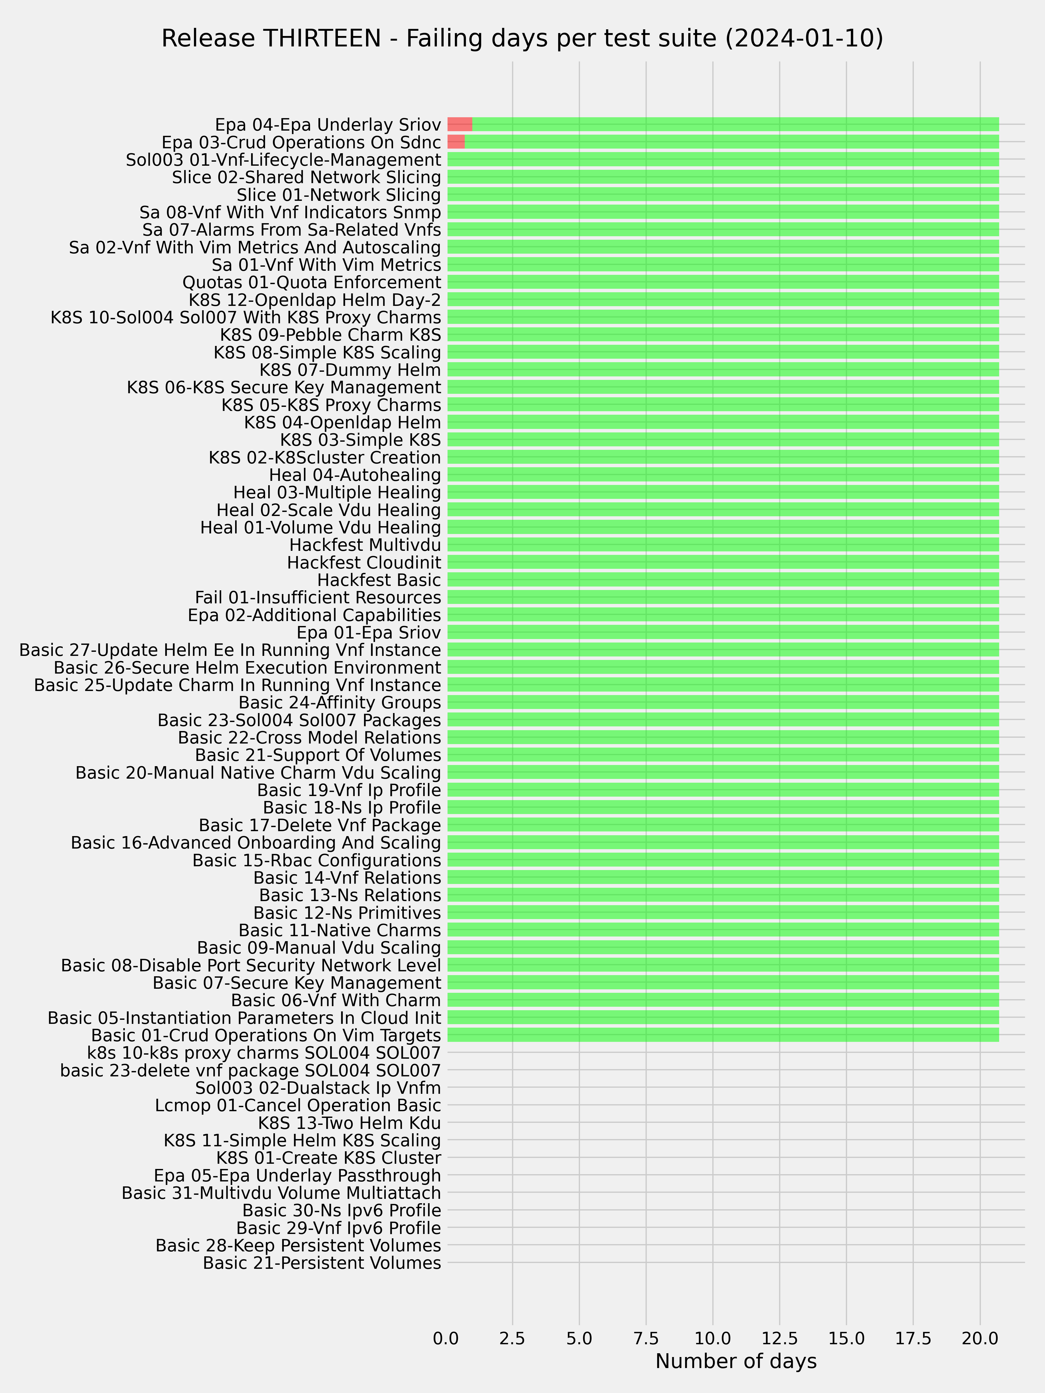This screenshot has width=1045, height=1393.
Task: Click the green bar for Fail 01-Insufficient Resources
Action: click(x=723, y=598)
